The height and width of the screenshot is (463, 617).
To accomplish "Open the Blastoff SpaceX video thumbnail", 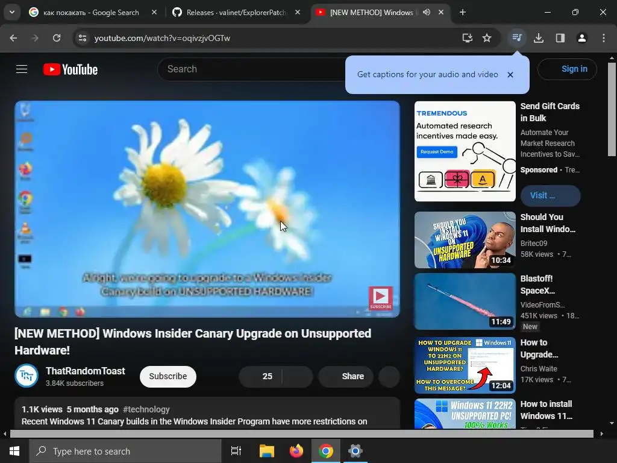I will (x=465, y=301).
